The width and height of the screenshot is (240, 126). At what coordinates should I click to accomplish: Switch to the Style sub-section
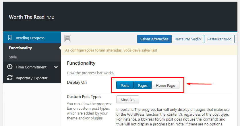13,57
